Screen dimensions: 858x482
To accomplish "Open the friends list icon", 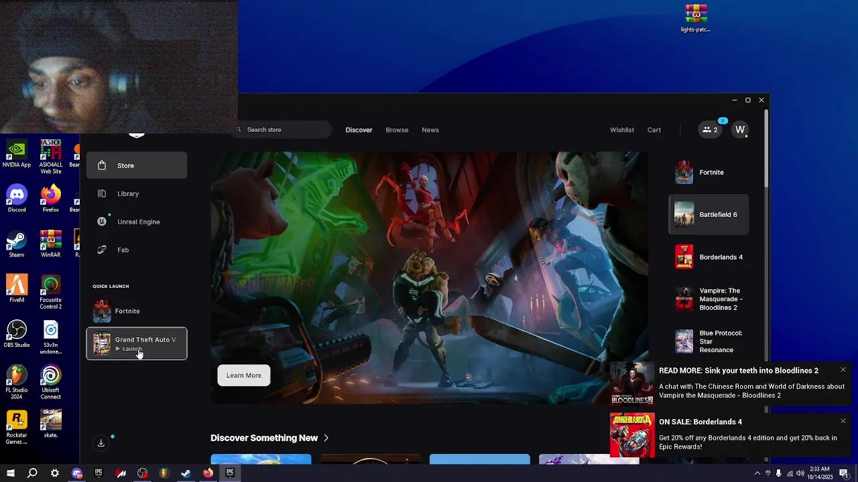I will click(x=710, y=130).
